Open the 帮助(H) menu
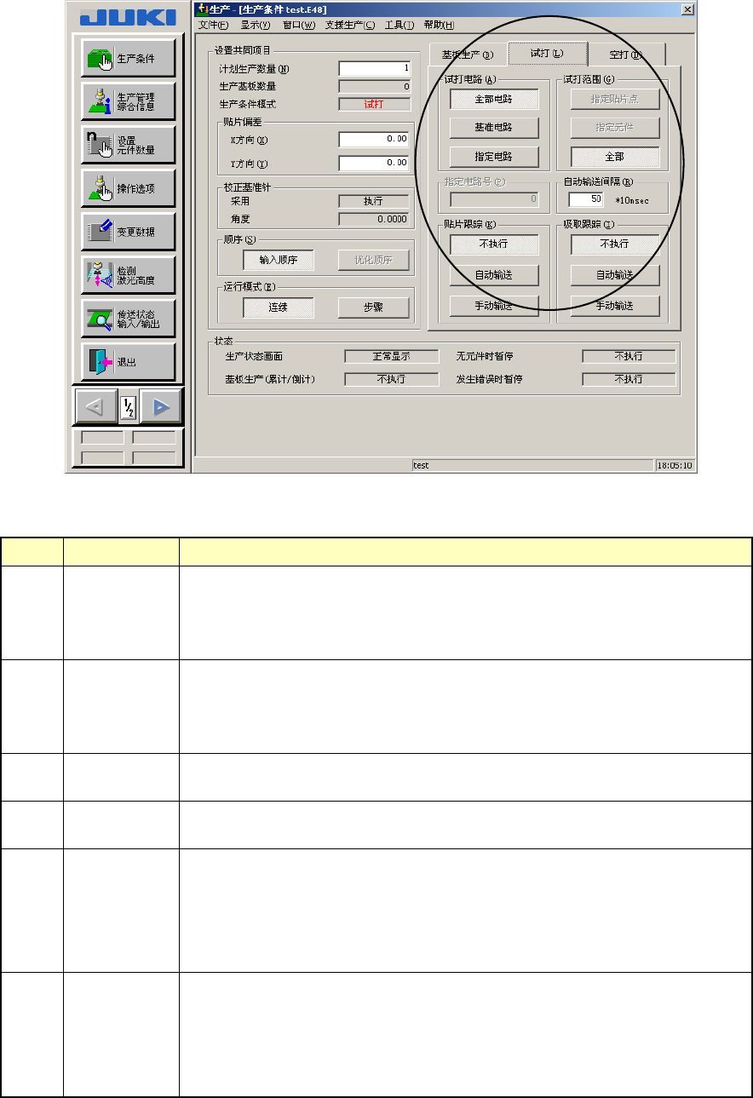Viewport: 753px width, 1098px height. pyautogui.click(x=440, y=25)
